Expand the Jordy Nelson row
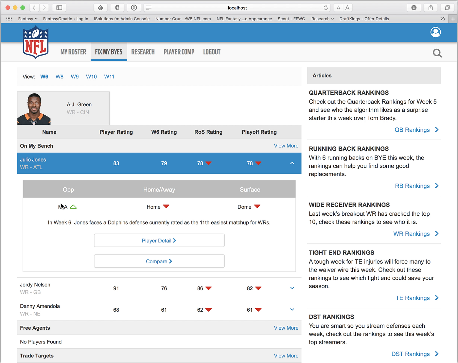 (x=292, y=288)
